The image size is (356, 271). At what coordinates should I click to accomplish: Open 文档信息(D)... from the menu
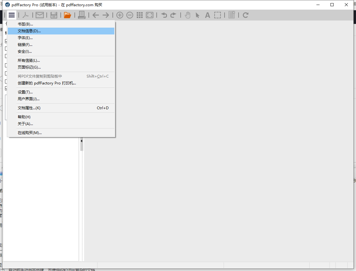click(29, 31)
